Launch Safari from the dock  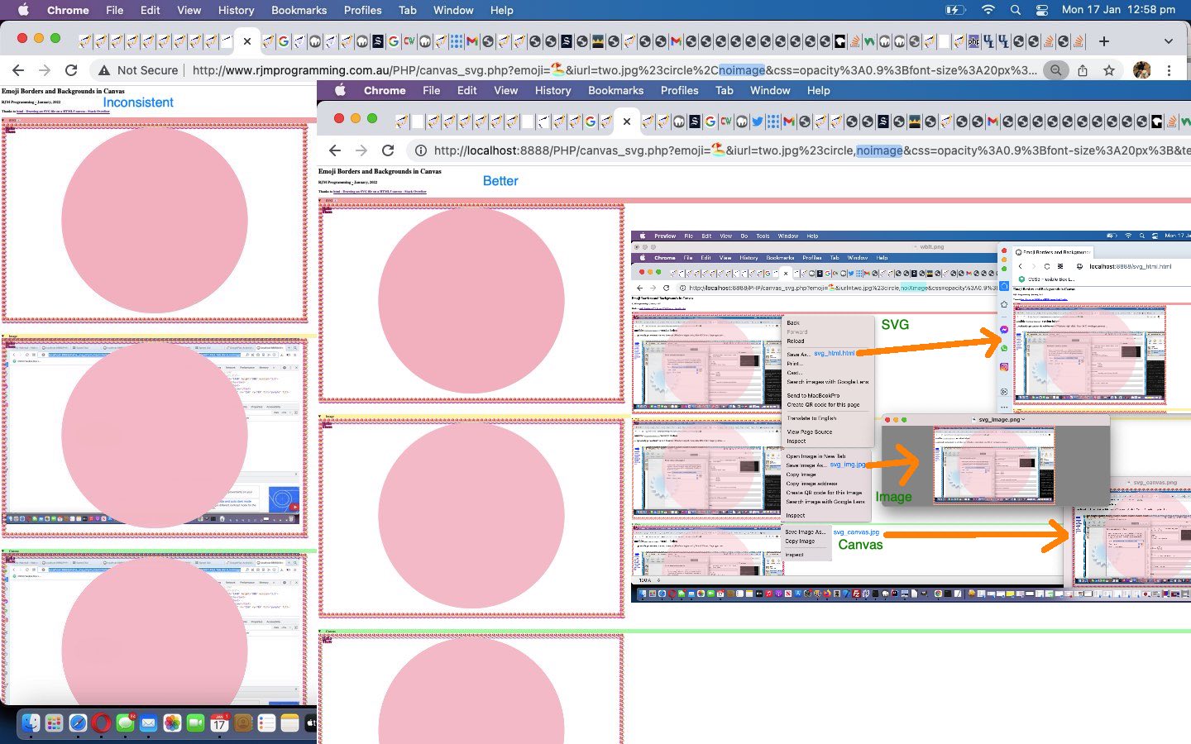[78, 723]
